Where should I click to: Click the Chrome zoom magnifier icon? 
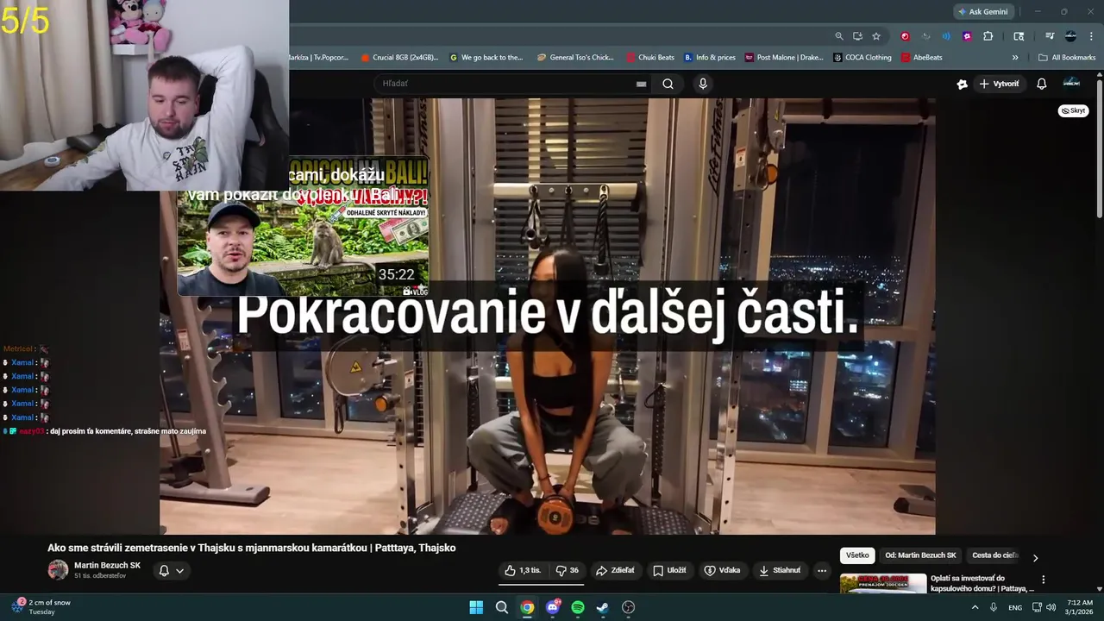tap(838, 36)
